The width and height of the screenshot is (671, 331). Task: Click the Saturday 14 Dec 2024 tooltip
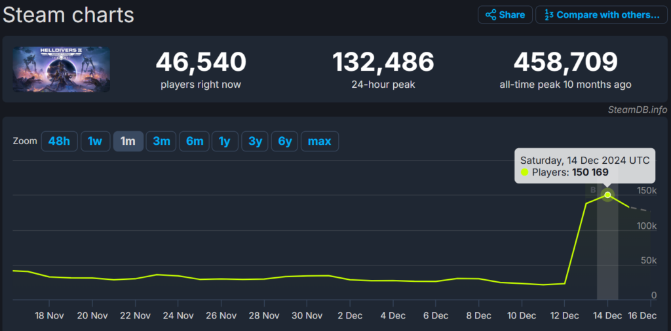click(585, 166)
